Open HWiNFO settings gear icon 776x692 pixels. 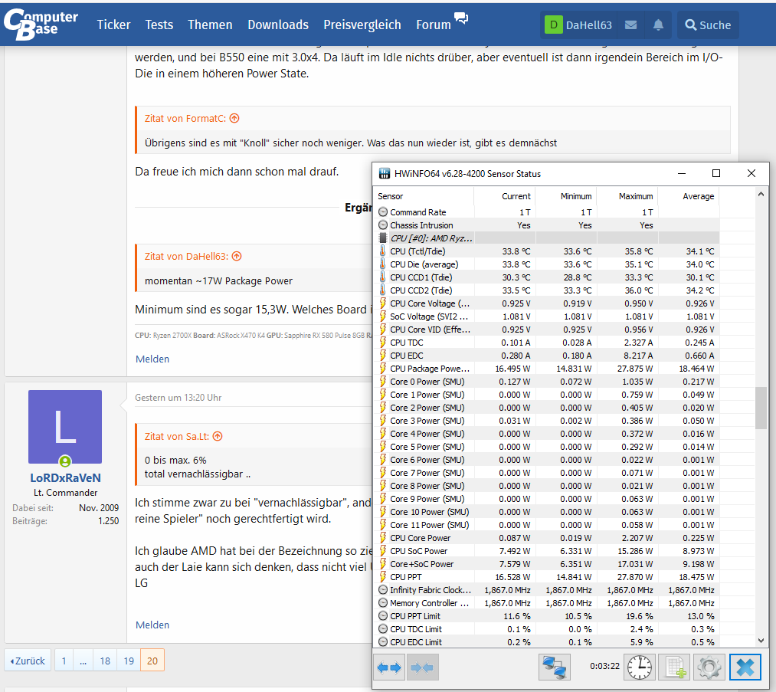click(x=709, y=667)
